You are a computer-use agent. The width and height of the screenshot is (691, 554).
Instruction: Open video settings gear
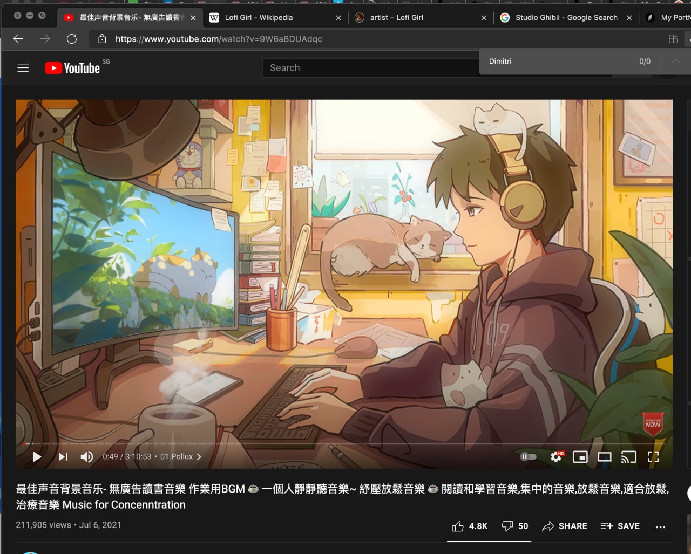coord(556,457)
